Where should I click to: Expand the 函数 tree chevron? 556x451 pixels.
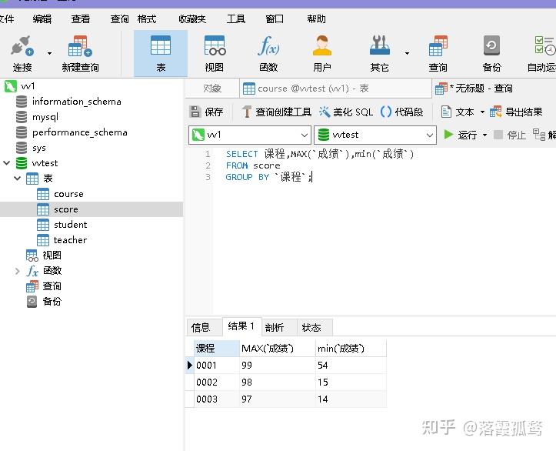coord(18,271)
